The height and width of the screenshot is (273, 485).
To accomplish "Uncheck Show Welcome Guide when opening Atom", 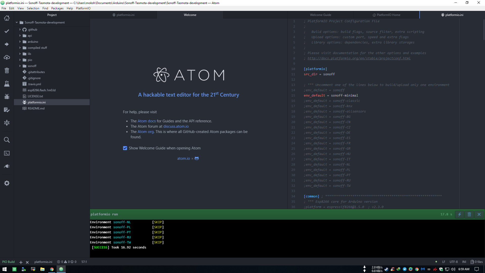I will coord(125,148).
